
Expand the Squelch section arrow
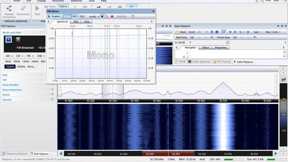[52, 99]
